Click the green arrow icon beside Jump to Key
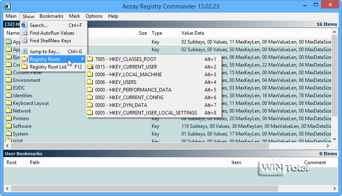This screenshot has width=342, height=196. (x=25, y=52)
